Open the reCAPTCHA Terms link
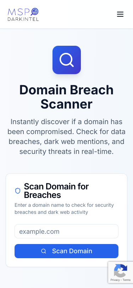This screenshot has width=133, height=288. [127, 280]
